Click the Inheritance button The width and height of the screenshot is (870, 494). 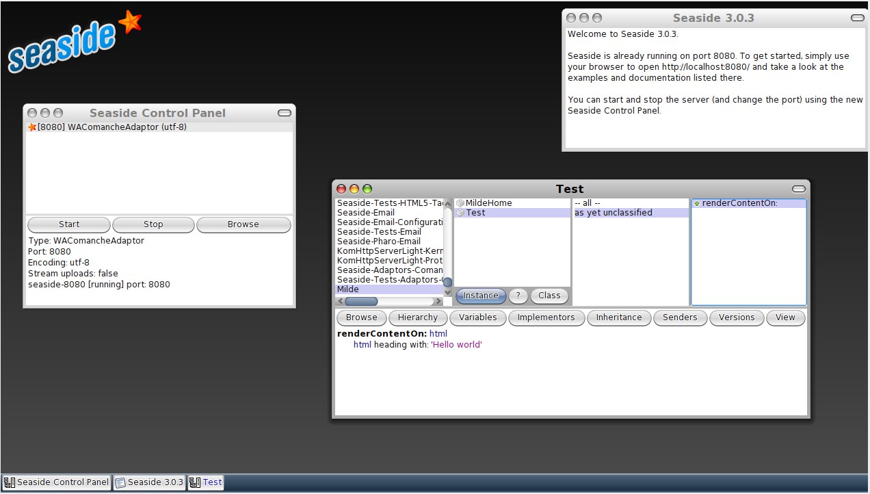[x=619, y=317]
